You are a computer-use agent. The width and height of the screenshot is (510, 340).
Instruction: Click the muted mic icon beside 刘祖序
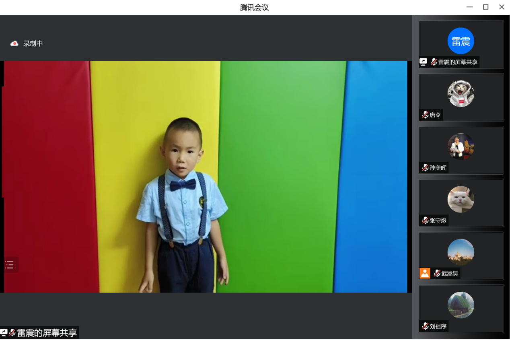click(x=425, y=326)
